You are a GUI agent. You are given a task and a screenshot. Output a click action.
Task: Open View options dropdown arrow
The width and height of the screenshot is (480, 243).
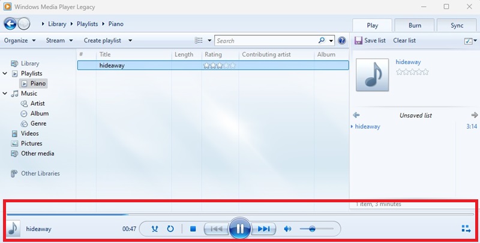click(209, 40)
